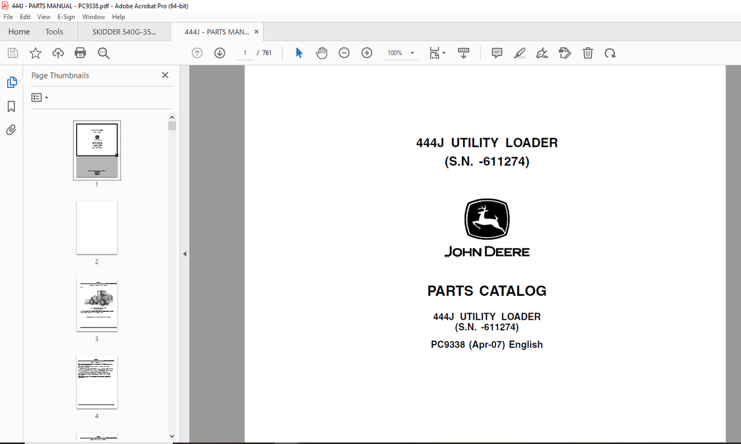Open the Comment tool
Image resolution: width=741 pixels, height=444 pixels.
[x=497, y=53]
